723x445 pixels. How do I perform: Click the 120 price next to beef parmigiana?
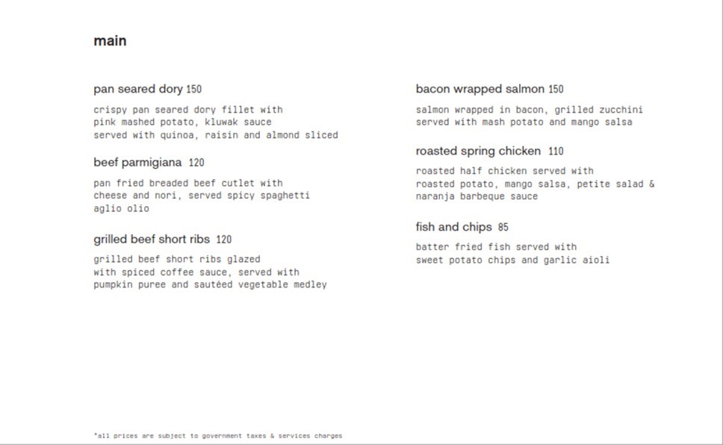click(x=196, y=162)
